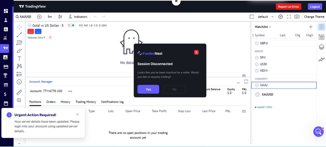This screenshot has width=326, height=147.
Task: Select the XAUU commodity row in watchlist
Action: (x=284, y=85)
